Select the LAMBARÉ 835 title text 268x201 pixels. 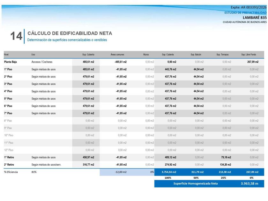[x=255, y=18]
